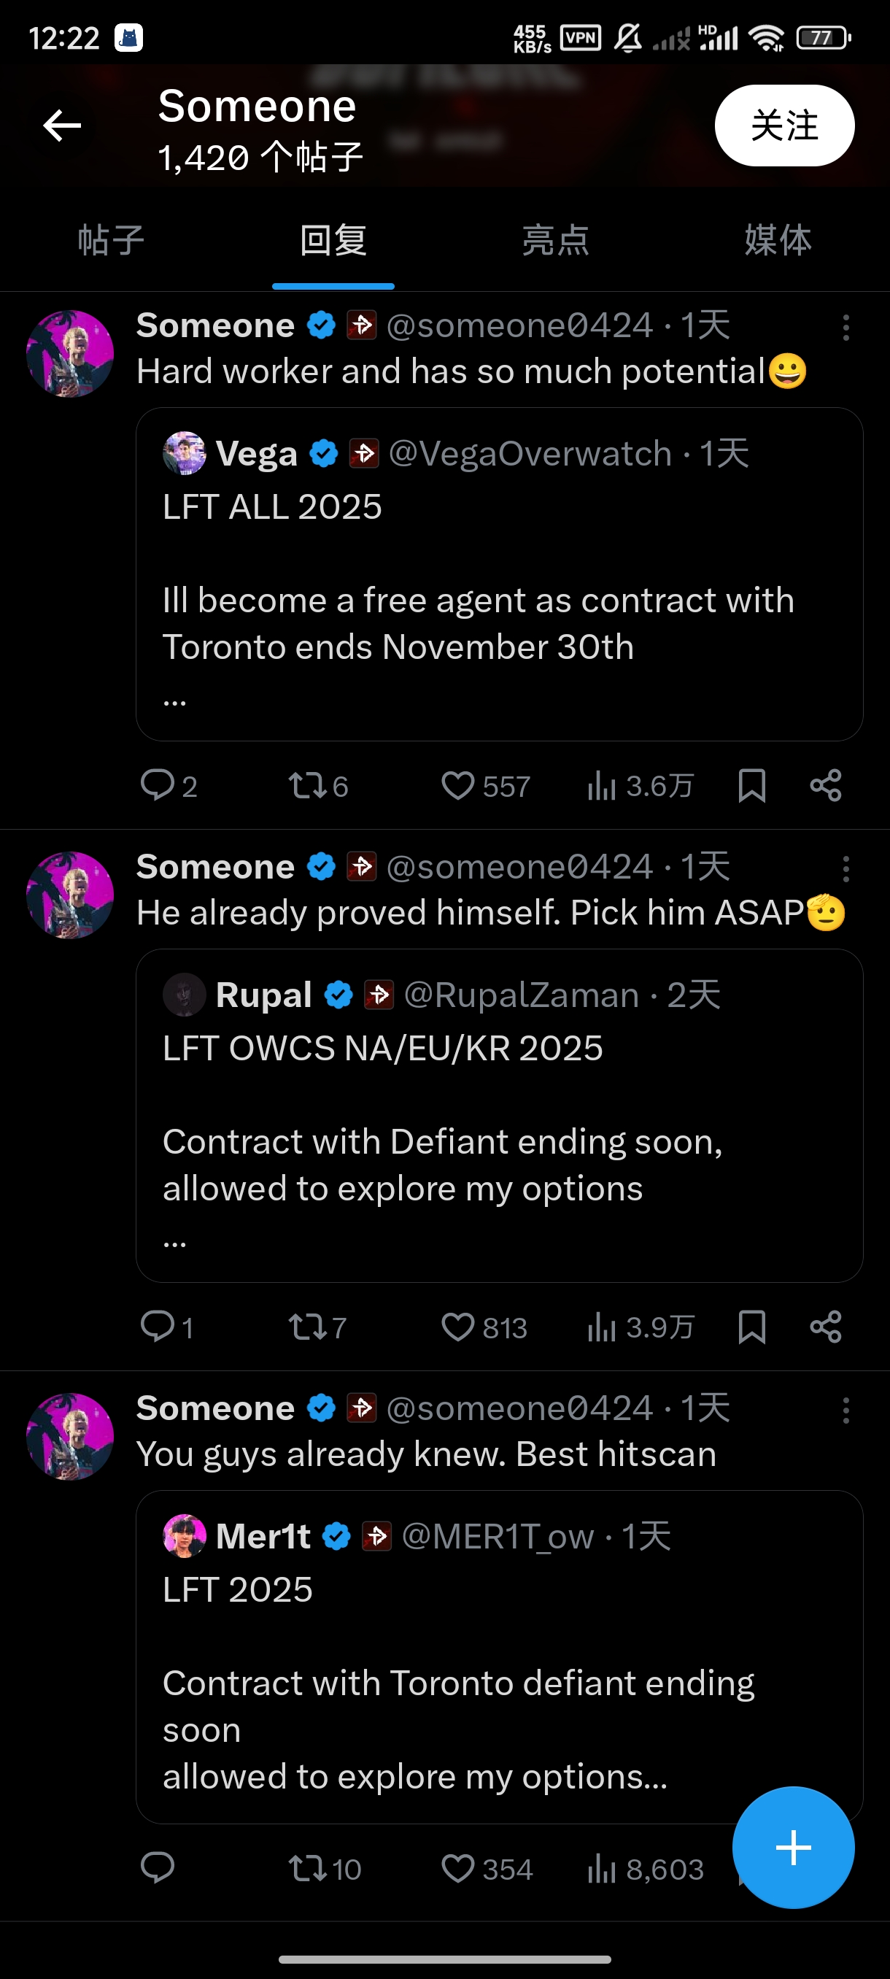Open the @someone0424 handle on the top post
Viewport: 890px width, 1979px height.
(520, 325)
